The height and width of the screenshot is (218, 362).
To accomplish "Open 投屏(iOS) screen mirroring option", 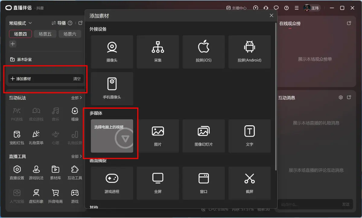I will 204,52.
